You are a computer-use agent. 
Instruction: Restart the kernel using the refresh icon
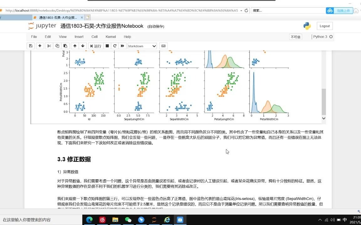pos(115,46)
